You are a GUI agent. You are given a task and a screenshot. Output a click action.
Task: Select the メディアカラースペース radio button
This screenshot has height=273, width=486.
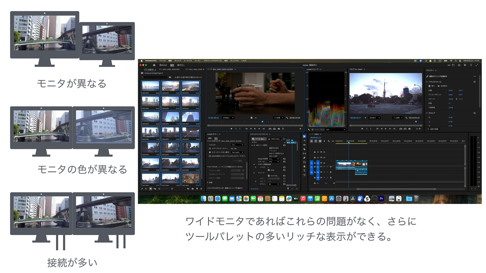pyautogui.click(x=210, y=149)
